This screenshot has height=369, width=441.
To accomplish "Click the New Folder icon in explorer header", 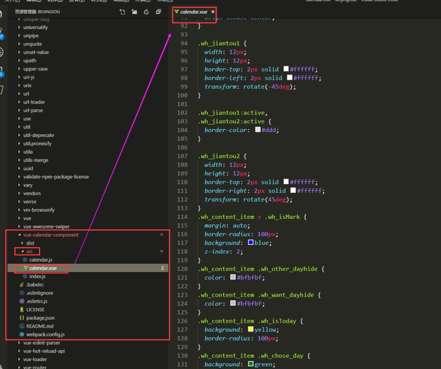I will 134,12.
